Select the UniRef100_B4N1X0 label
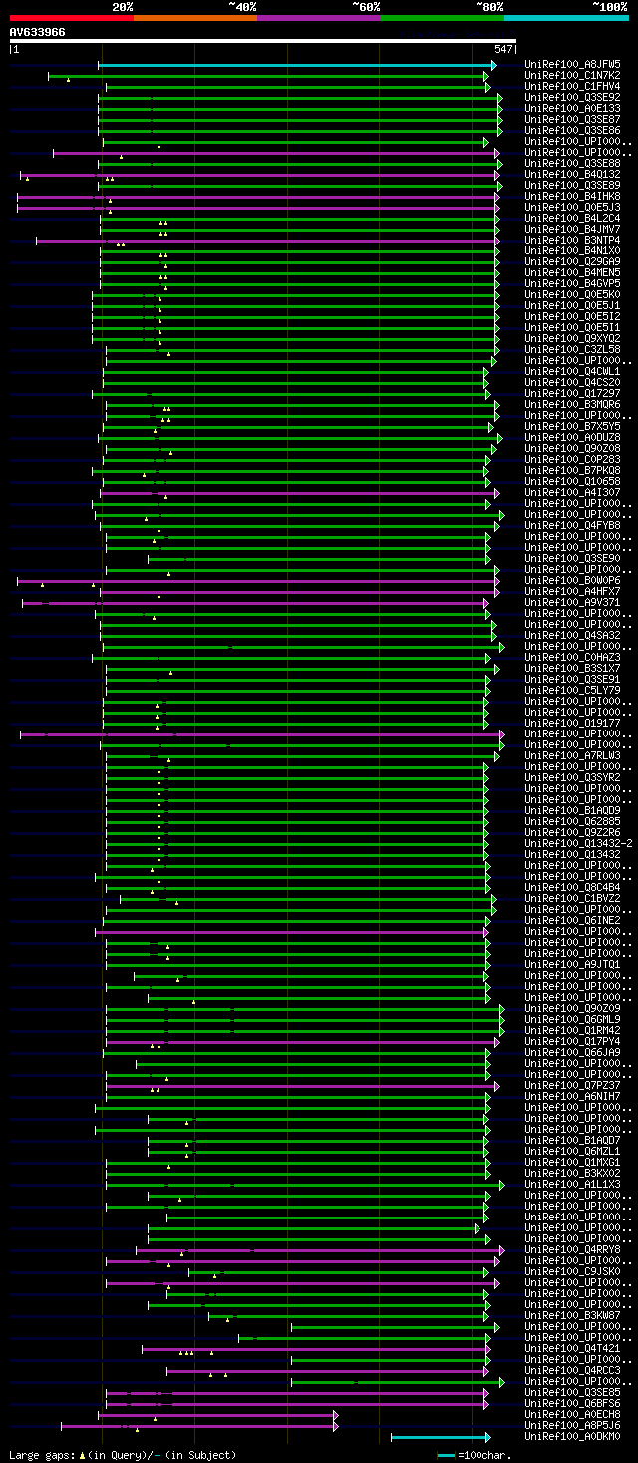 coord(572,251)
